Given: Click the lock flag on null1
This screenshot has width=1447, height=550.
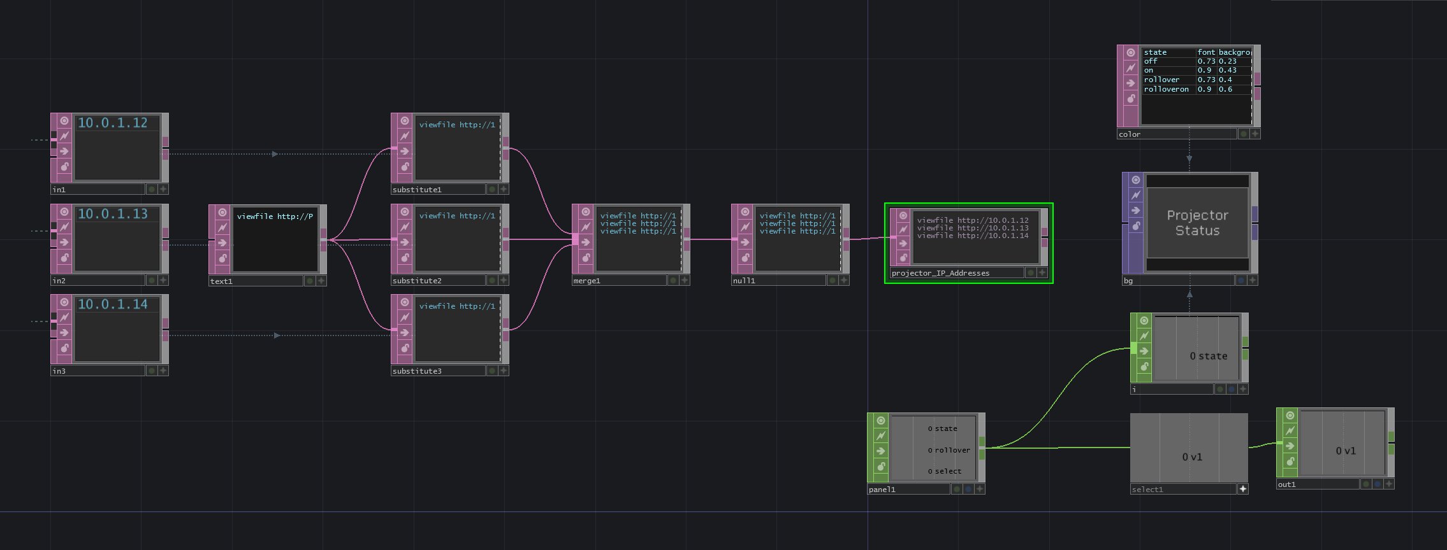Looking at the screenshot, I should (x=745, y=258).
